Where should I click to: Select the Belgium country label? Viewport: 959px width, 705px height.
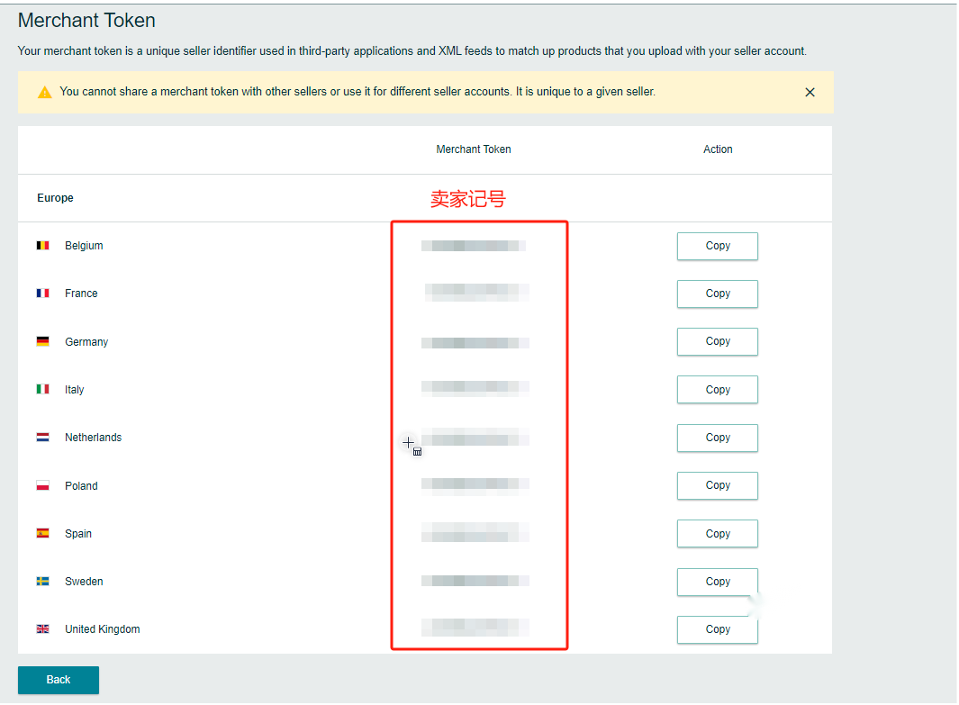84,246
